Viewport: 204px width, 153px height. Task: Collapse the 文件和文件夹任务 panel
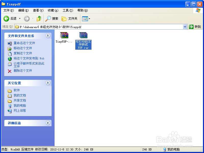(x=48, y=35)
